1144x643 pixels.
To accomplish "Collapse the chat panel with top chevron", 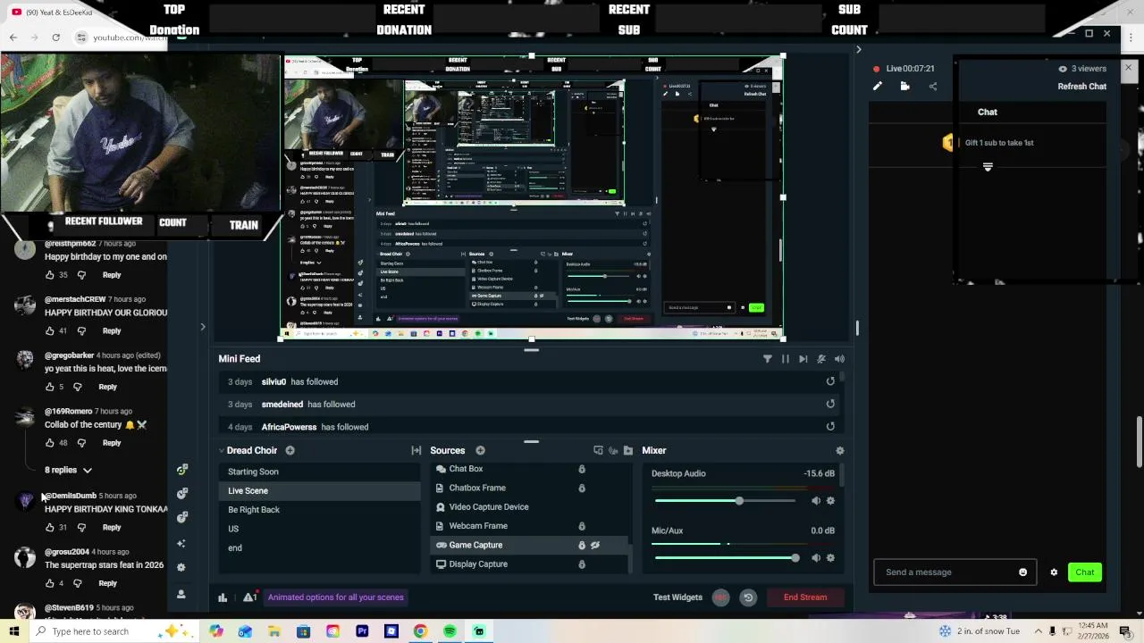I will [859, 50].
